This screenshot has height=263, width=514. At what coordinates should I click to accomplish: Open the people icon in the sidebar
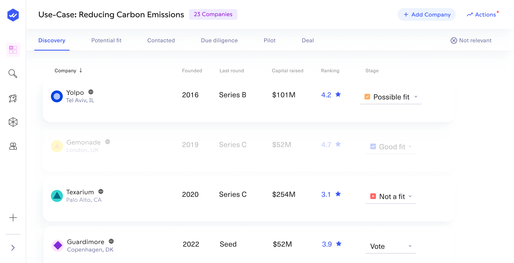[13, 146]
